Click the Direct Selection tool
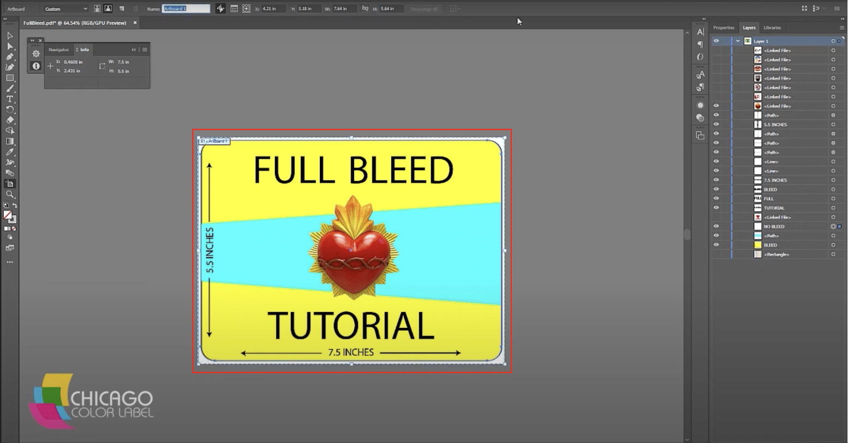Image resolution: width=848 pixels, height=443 pixels. point(10,46)
